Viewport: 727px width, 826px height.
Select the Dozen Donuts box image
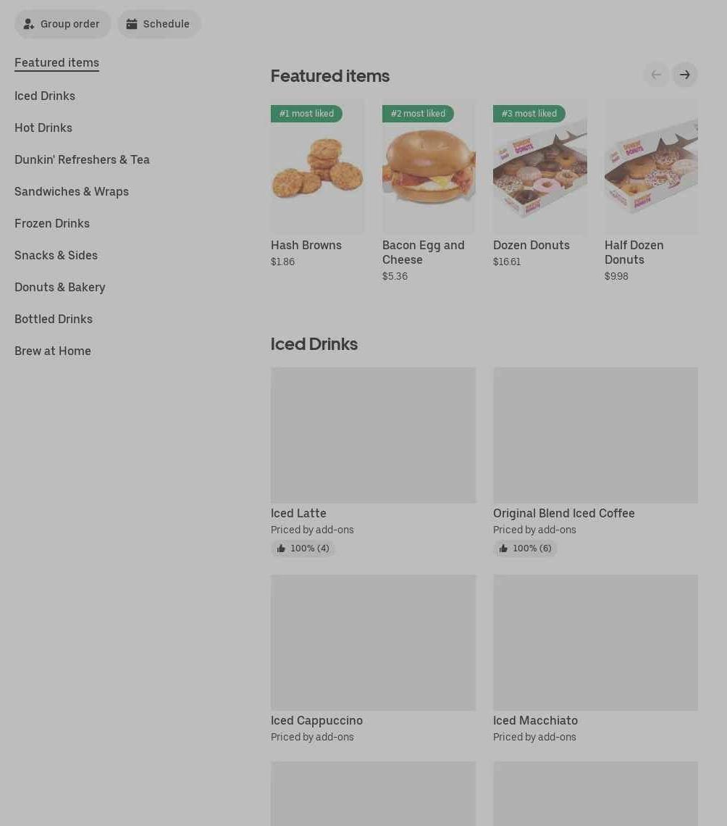click(x=540, y=166)
